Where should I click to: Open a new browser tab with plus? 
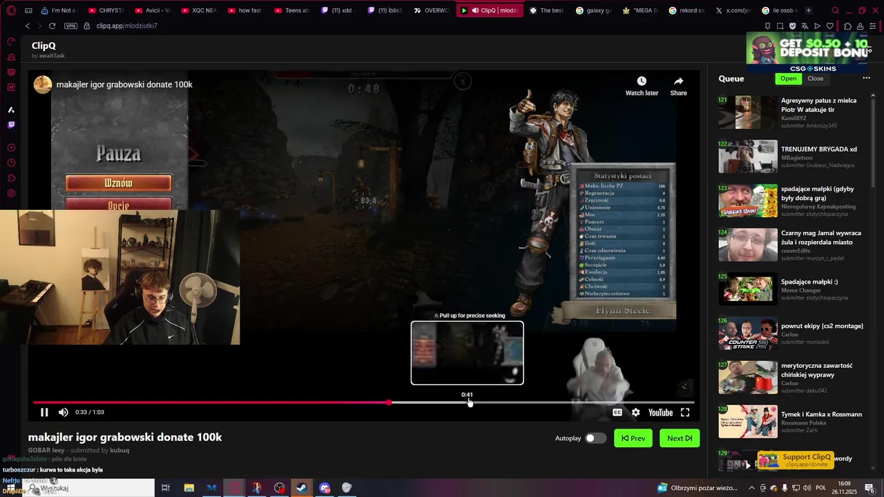point(808,10)
